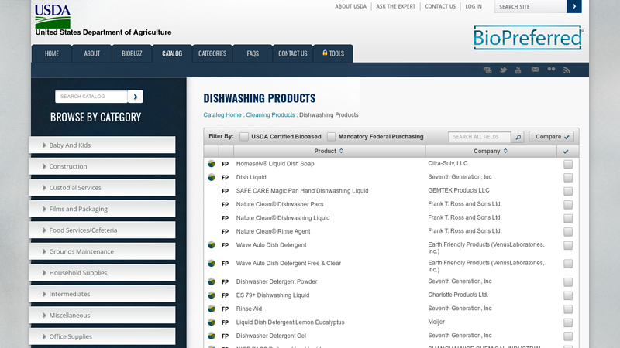620x348 pixels.
Task: Sort by the Product column header
Action: tap(329, 151)
